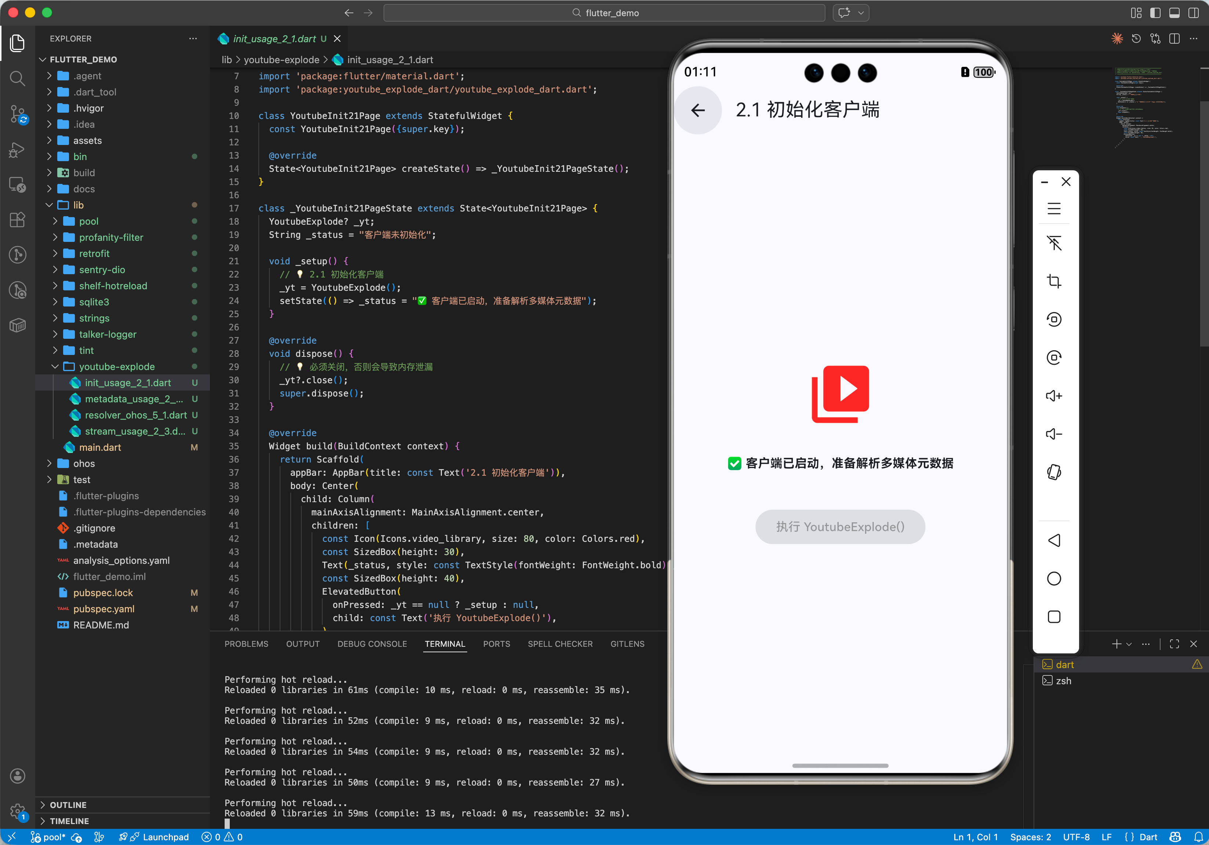
Task: Open the Source Control view
Action: (x=17, y=113)
